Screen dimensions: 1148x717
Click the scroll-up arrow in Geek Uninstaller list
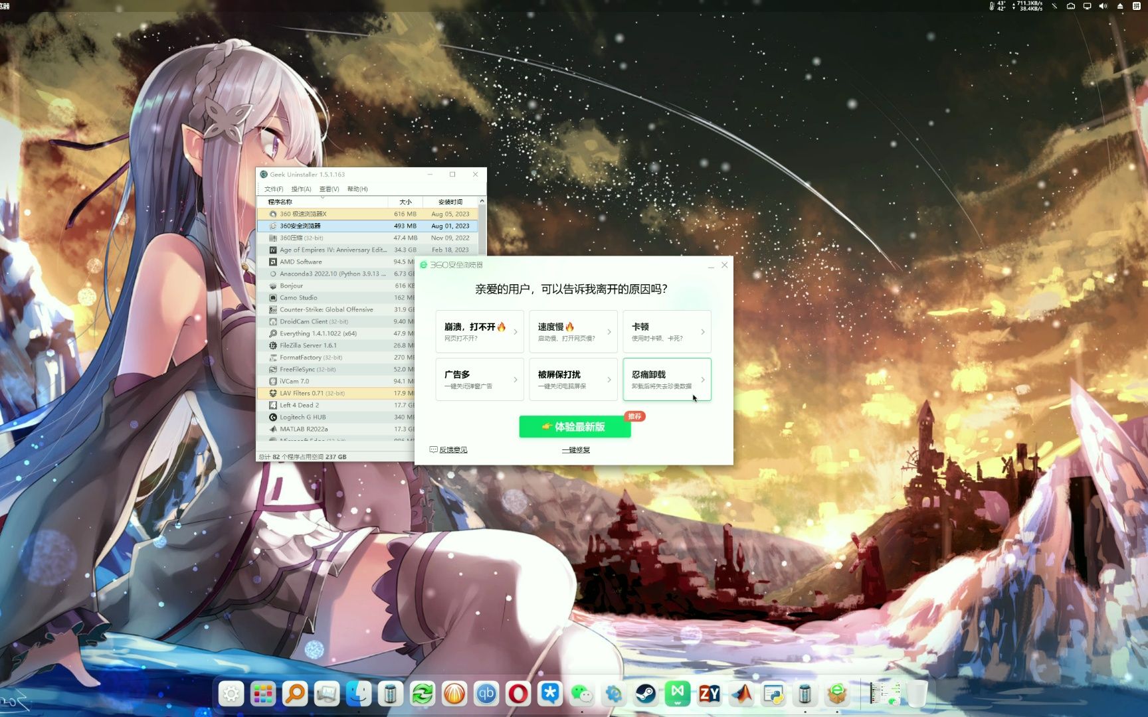click(x=482, y=201)
